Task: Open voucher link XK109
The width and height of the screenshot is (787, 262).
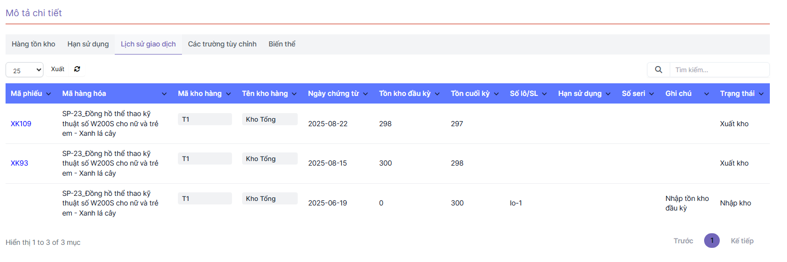Action: [x=21, y=124]
